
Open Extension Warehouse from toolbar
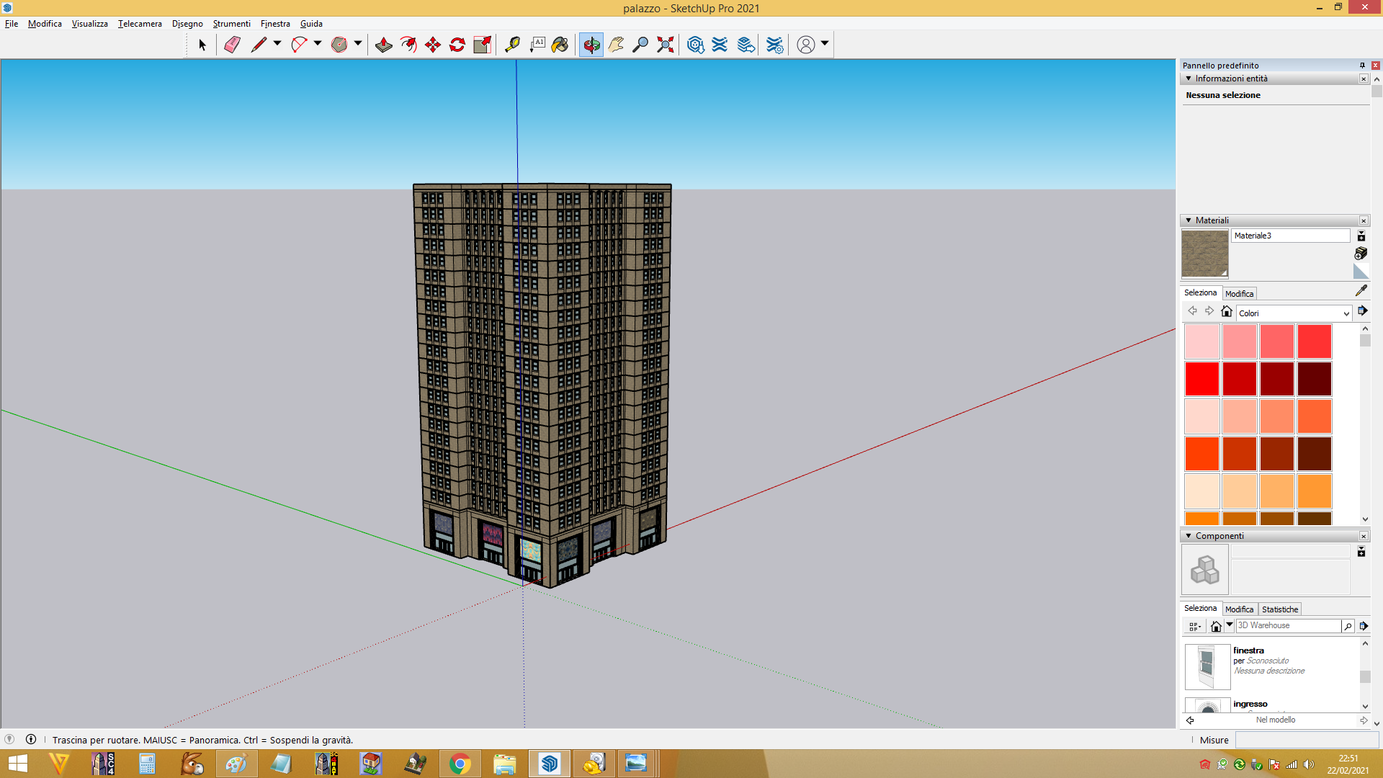pyautogui.click(x=720, y=45)
